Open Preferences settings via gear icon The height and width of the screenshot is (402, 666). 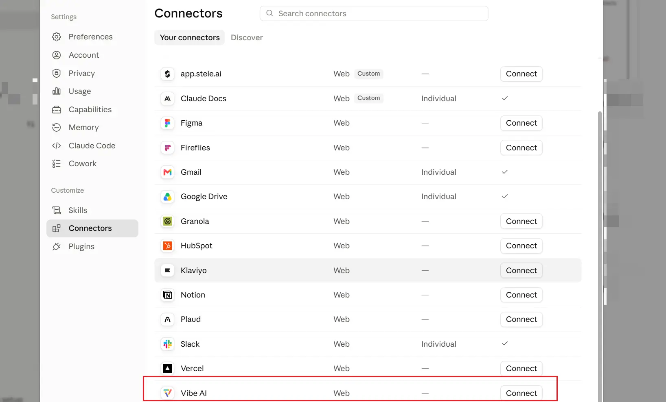point(57,37)
